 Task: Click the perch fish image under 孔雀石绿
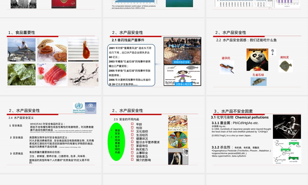[x=259, y=81]
